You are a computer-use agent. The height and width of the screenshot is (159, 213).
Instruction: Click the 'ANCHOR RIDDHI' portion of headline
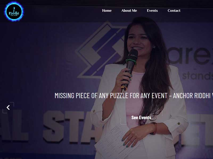[191, 96]
